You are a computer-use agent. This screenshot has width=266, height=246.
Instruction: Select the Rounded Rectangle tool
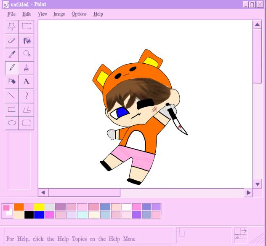27,123
